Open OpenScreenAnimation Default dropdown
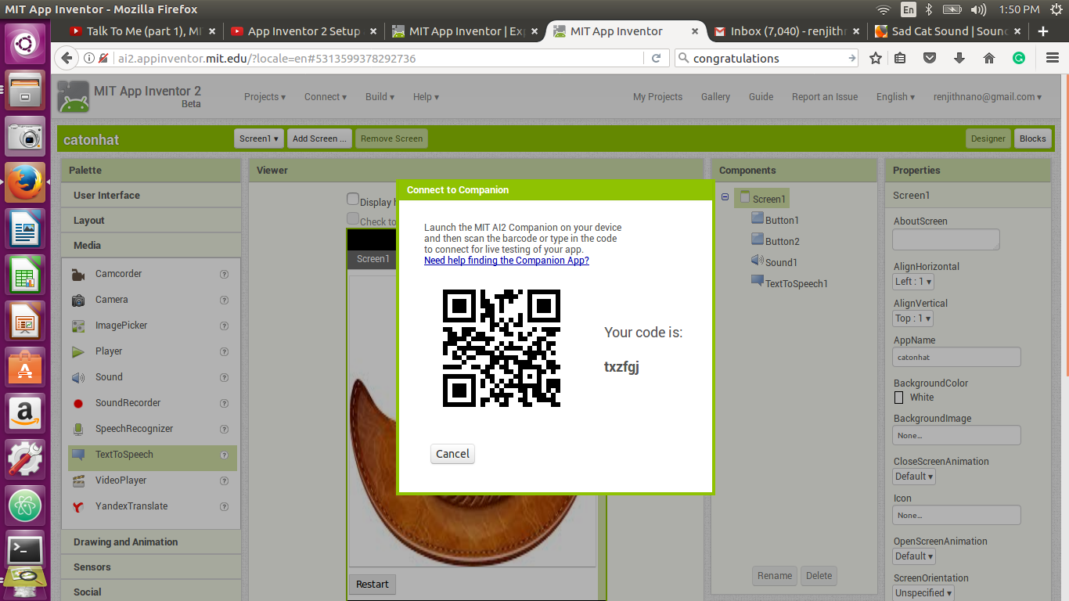 click(x=914, y=556)
